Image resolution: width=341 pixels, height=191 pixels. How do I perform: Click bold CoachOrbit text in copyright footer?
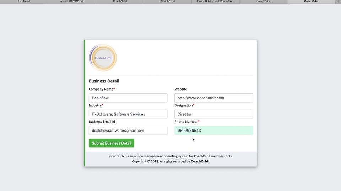(200, 161)
